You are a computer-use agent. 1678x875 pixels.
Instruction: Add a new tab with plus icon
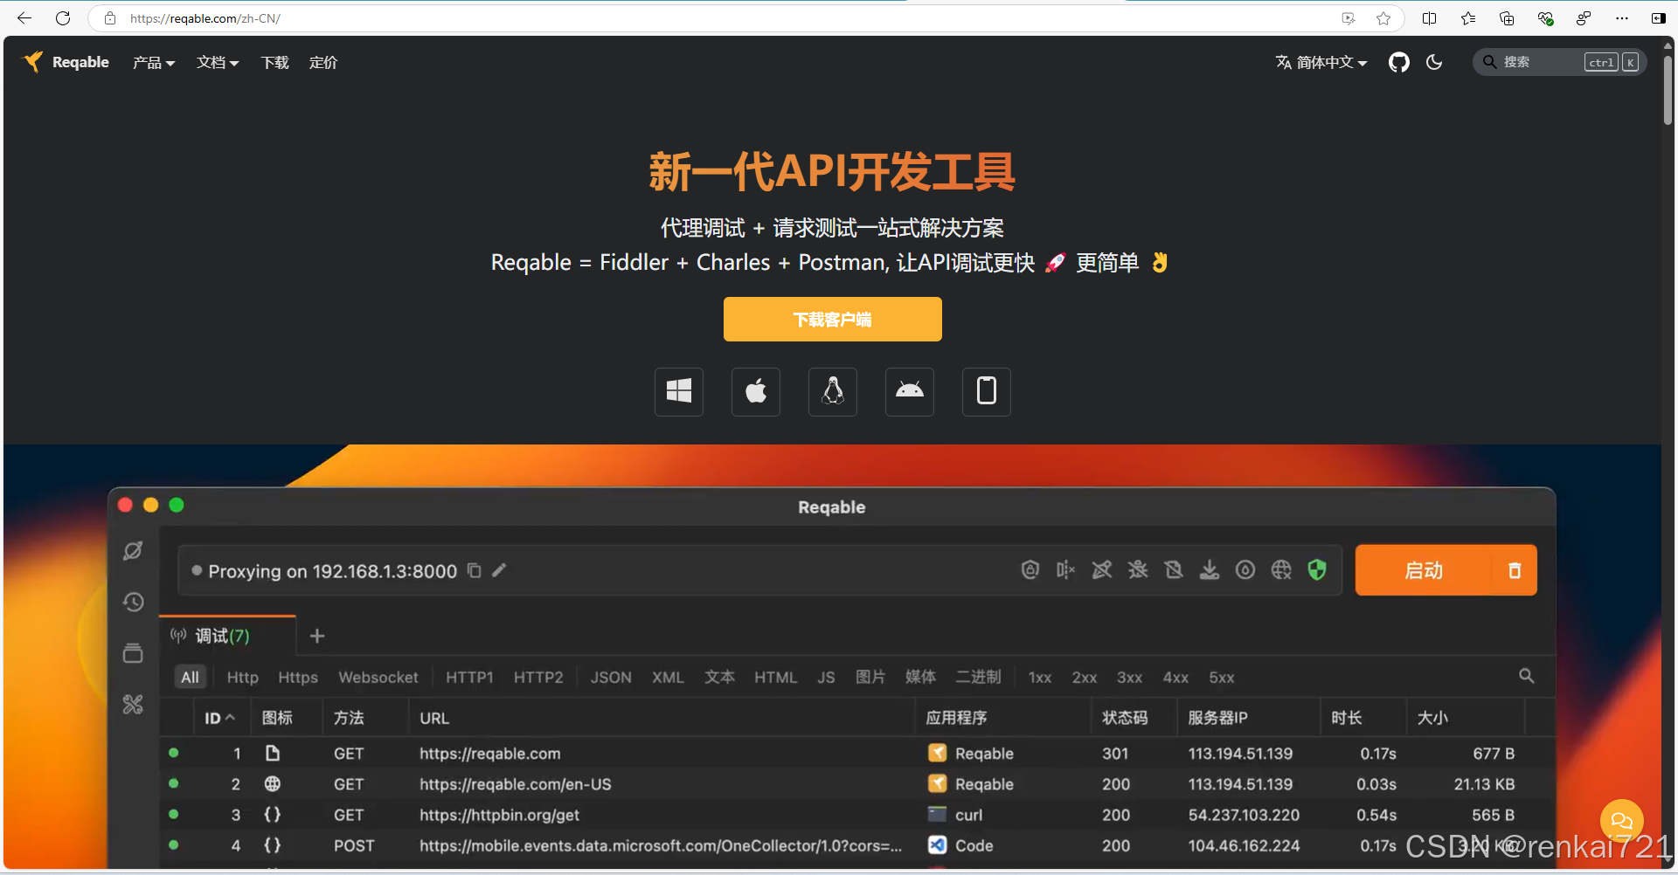(317, 636)
